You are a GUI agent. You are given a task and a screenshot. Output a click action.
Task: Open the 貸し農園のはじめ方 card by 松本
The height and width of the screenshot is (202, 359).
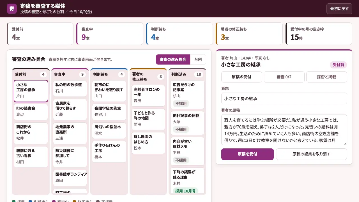[x=148, y=143]
